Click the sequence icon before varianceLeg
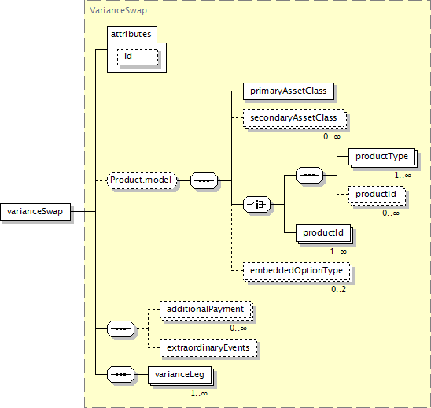Viewport: 431px width, 408px height. tap(120, 374)
